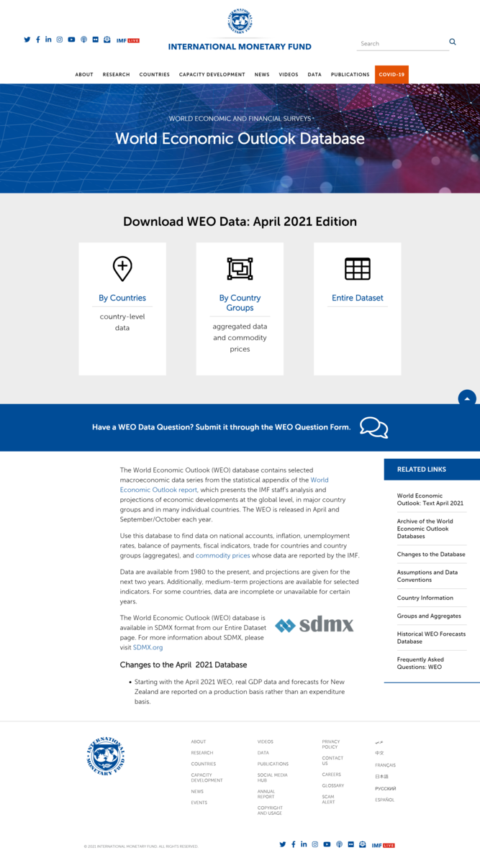Open newsletter subscribe icon in footer

pyautogui.click(x=362, y=844)
